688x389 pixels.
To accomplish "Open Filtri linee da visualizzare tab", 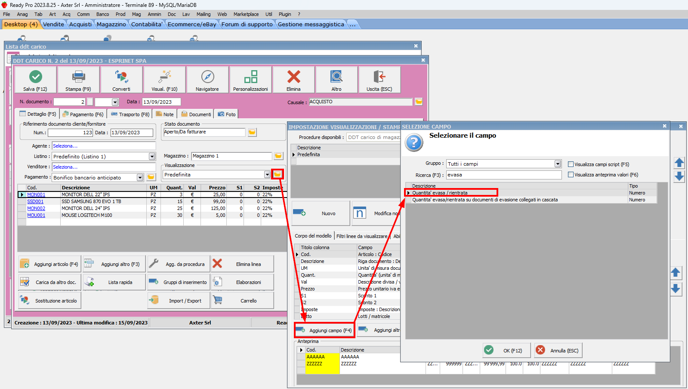I will (x=362, y=236).
